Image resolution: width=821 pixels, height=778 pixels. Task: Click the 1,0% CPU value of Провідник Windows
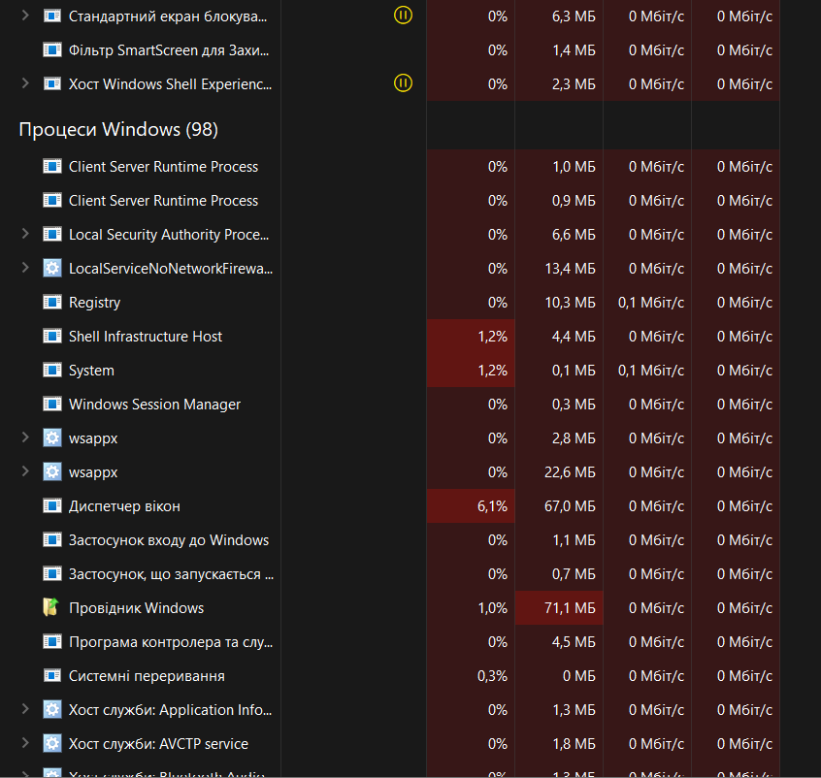coord(492,608)
